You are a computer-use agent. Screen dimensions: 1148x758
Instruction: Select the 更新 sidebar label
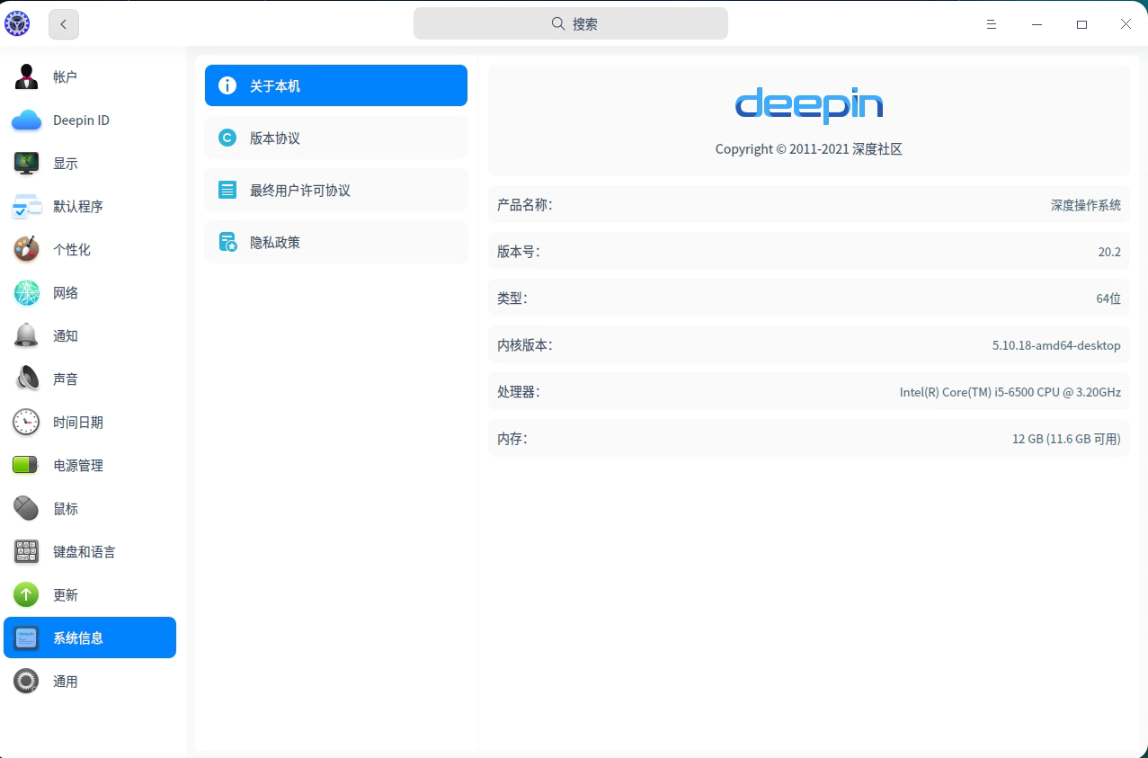[x=66, y=595]
